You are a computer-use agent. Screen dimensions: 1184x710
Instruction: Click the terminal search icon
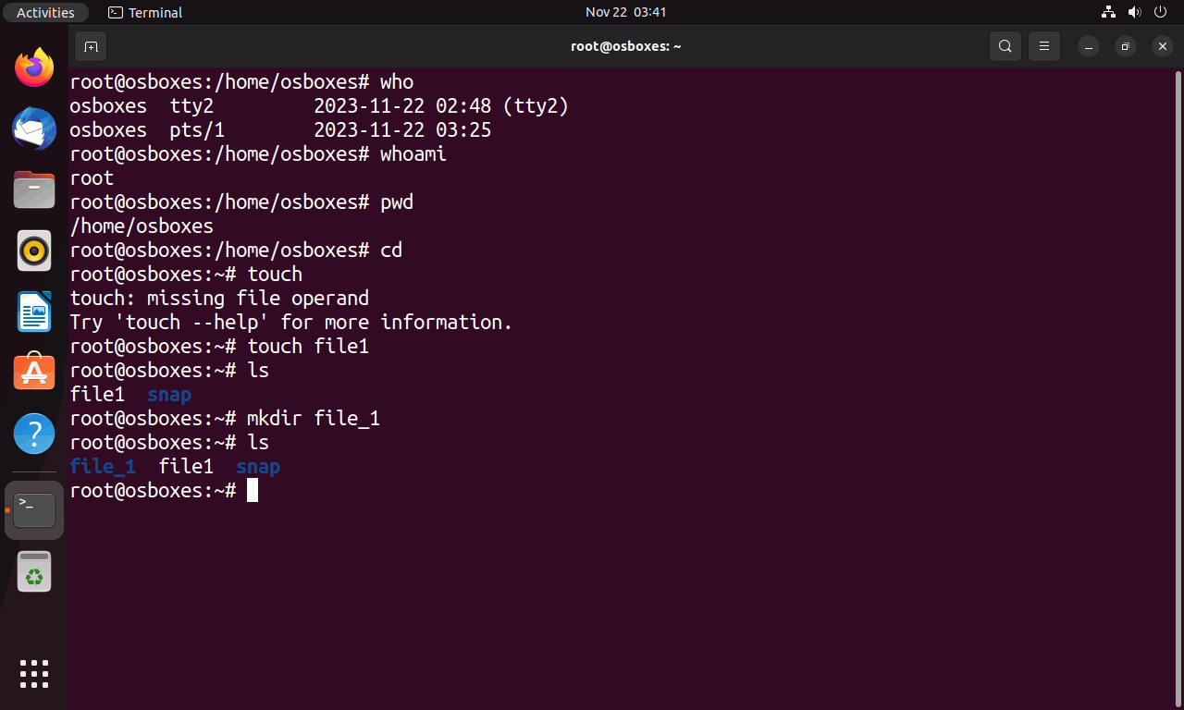(x=1005, y=46)
